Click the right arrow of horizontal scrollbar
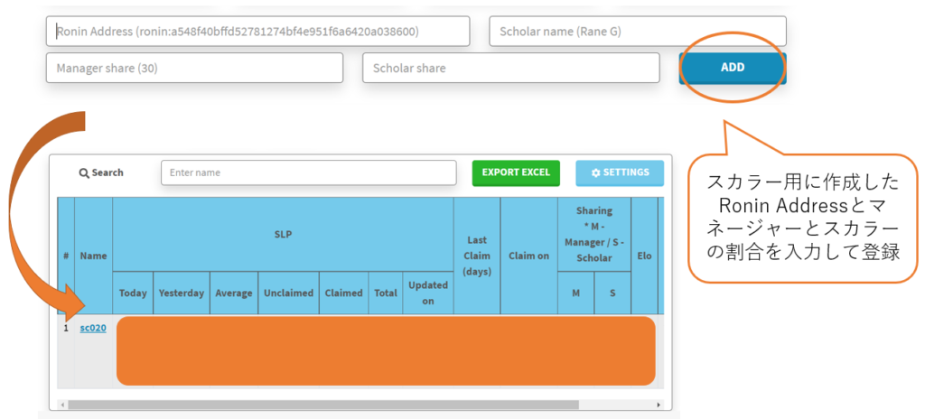The width and height of the screenshot is (925, 419). [x=659, y=405]
